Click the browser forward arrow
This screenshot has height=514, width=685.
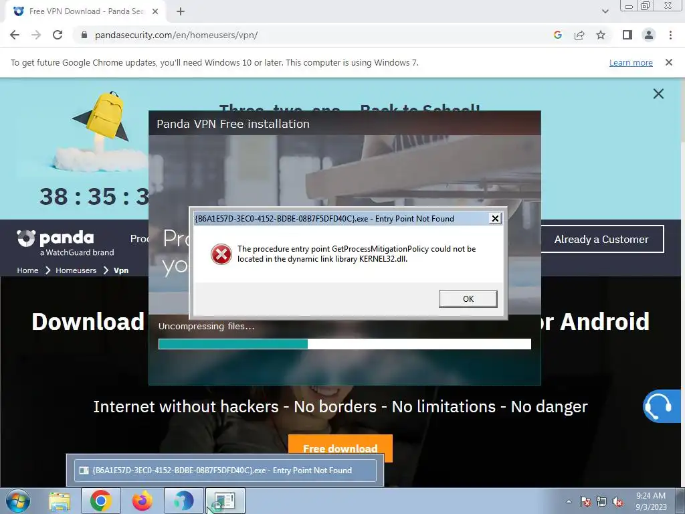[36, 35]
